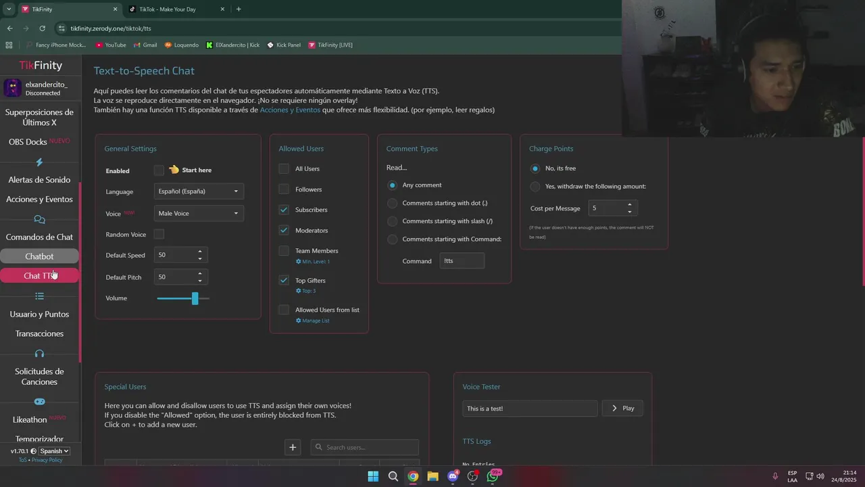Enable the Random Voice checkbox
The image size is (865, 487).
click(x=159, y=234)
